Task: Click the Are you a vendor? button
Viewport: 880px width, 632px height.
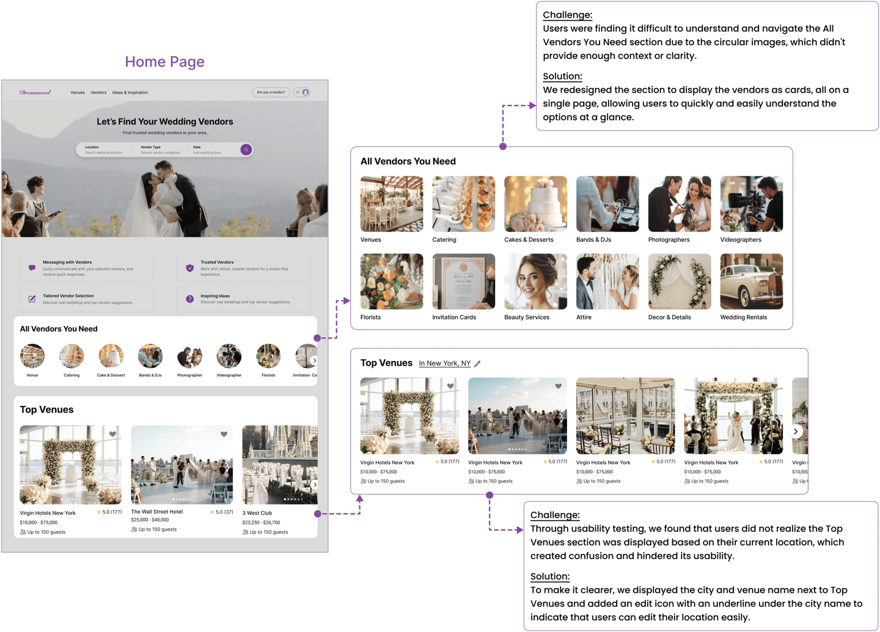Action: 271,93
